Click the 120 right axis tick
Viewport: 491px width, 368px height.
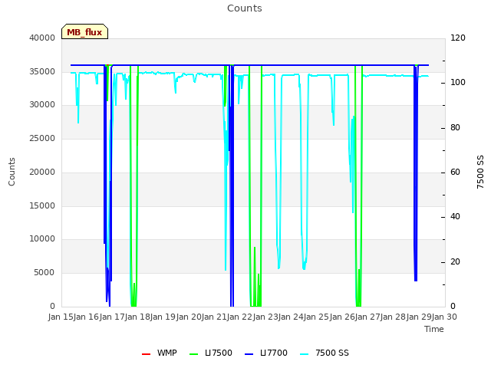458,38
